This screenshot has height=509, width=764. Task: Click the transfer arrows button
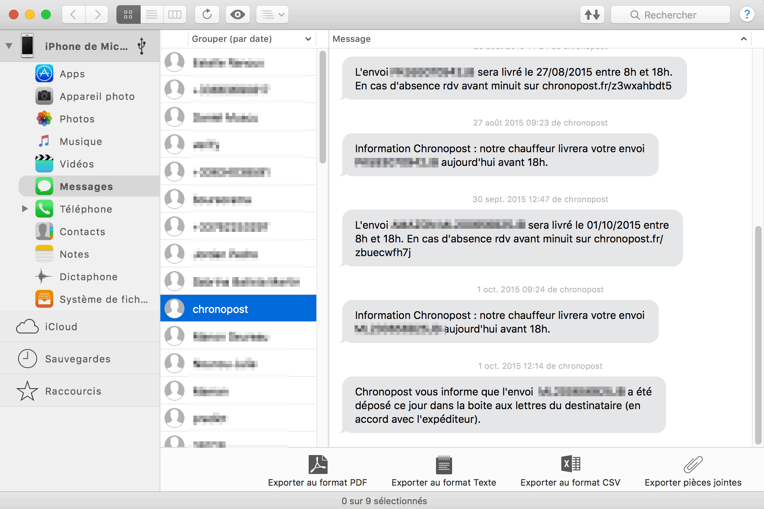tap(592, 15)
